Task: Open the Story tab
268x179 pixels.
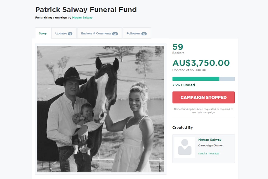Action: click(43, 33)
